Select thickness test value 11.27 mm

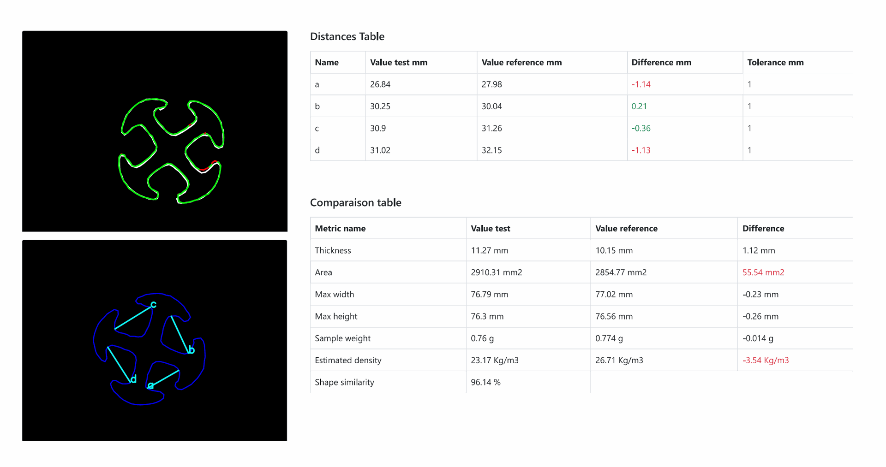pos(490,250)
